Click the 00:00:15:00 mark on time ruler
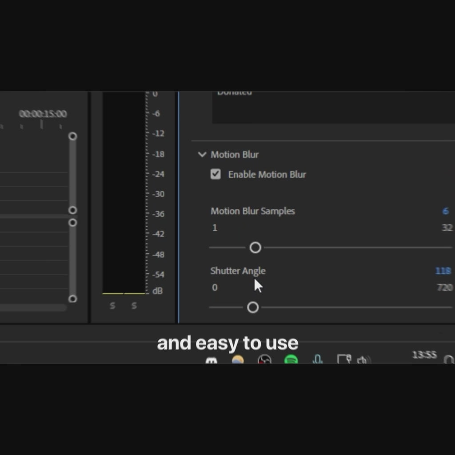Screen dimensions: 455x455 (43, 114)
